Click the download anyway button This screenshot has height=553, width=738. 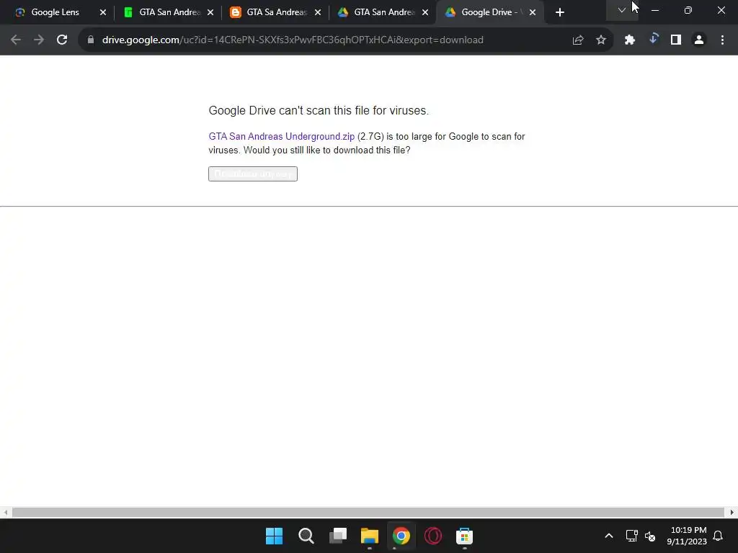(253, 174)
